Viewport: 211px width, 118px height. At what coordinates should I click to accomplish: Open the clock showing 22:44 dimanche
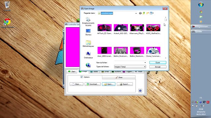click(201, 112)
